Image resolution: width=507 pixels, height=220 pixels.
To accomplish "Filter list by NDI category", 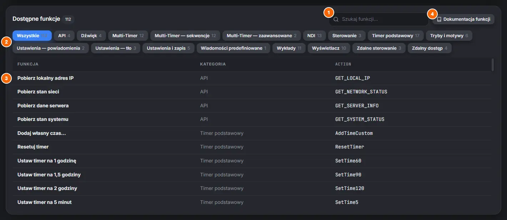I will (x=315, y=36).
